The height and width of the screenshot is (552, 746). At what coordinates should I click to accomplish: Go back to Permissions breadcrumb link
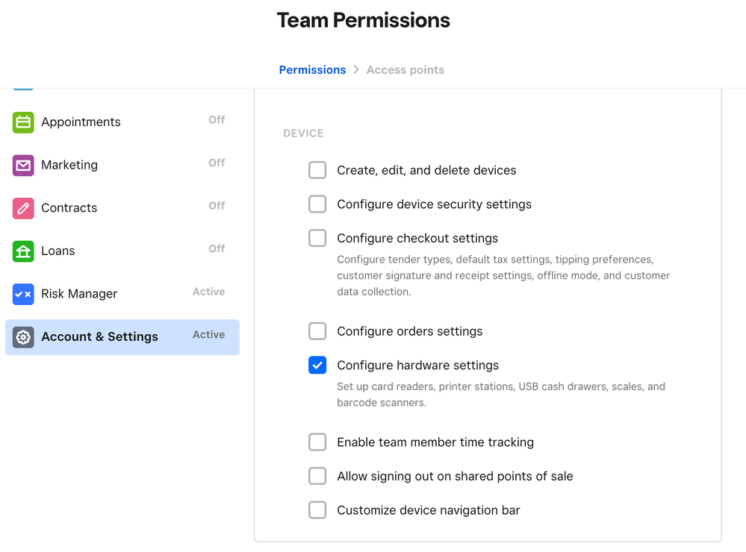312,70
